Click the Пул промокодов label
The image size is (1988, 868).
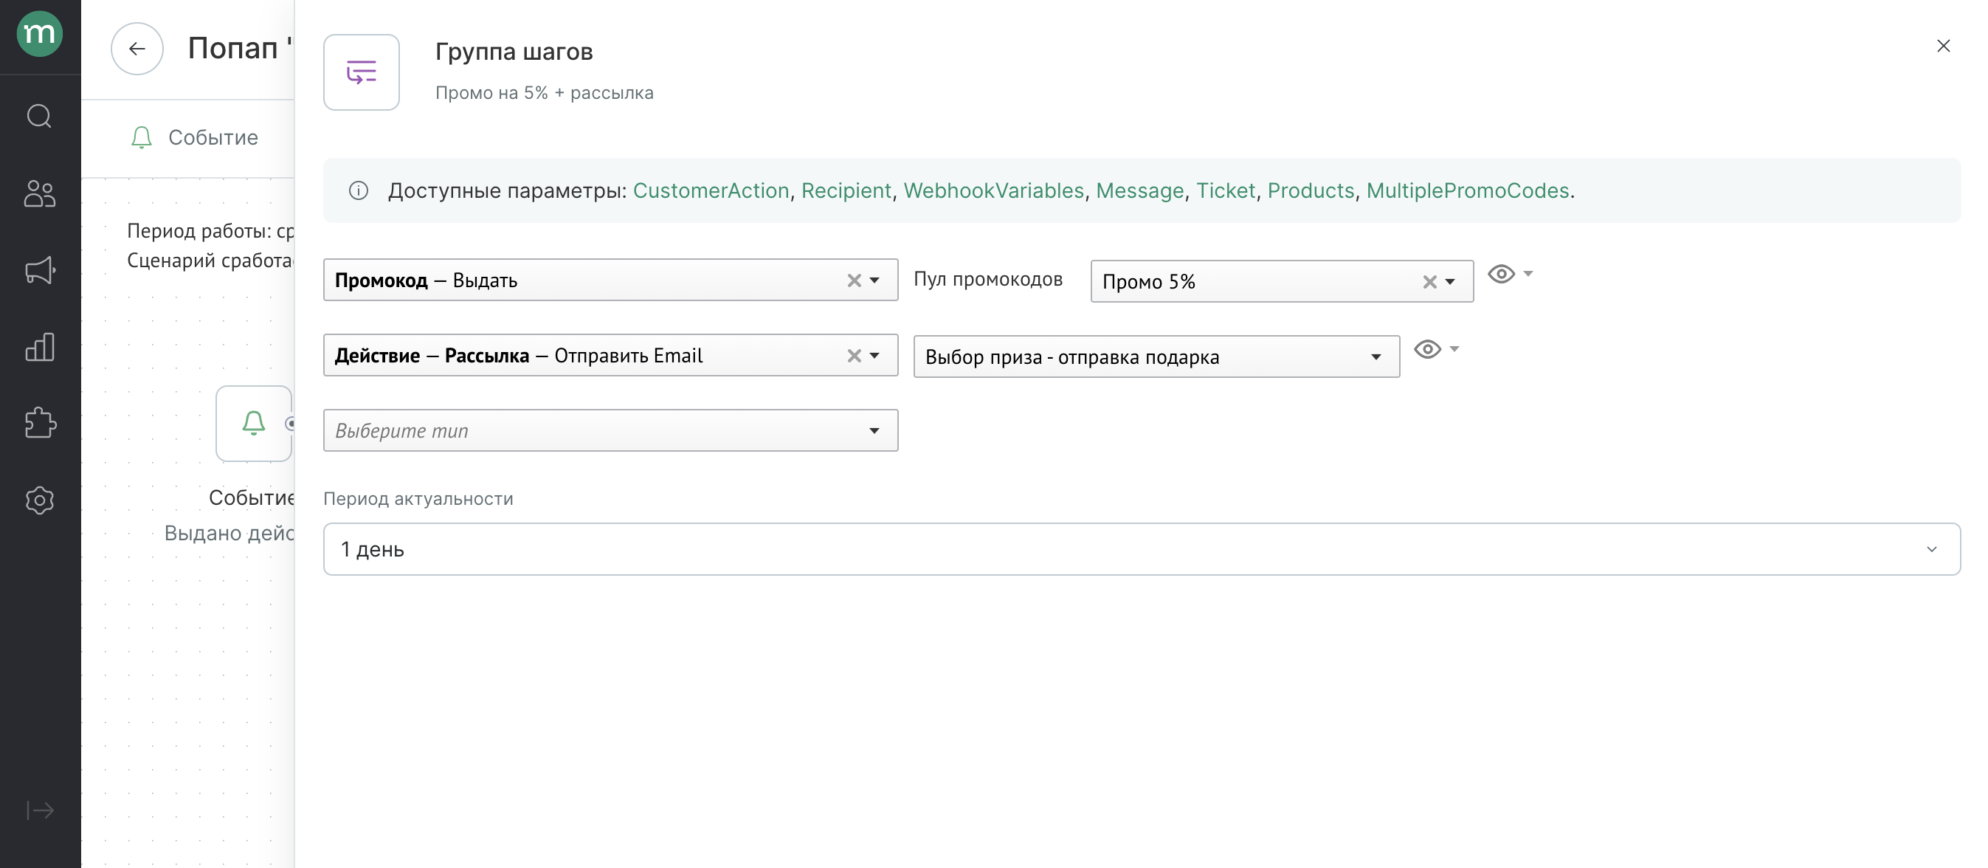point(988,280)
